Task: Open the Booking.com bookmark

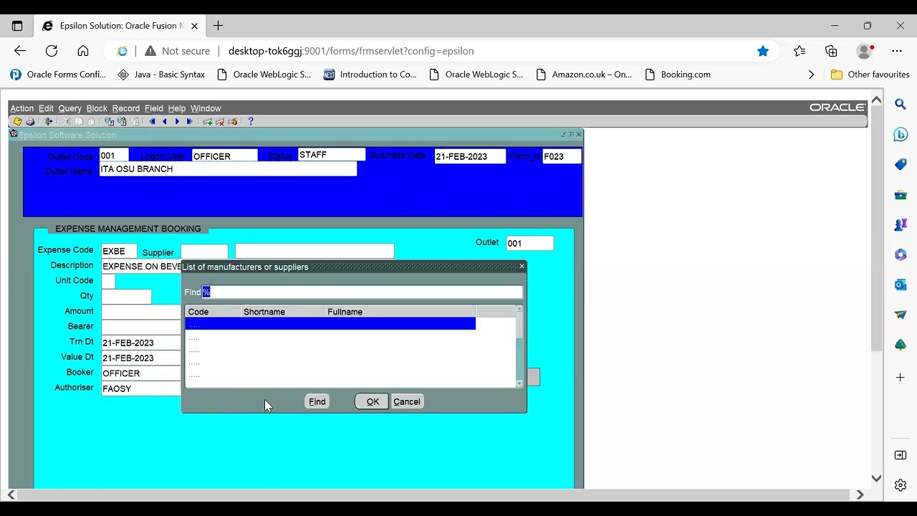Action: click(x=678, y=75)
